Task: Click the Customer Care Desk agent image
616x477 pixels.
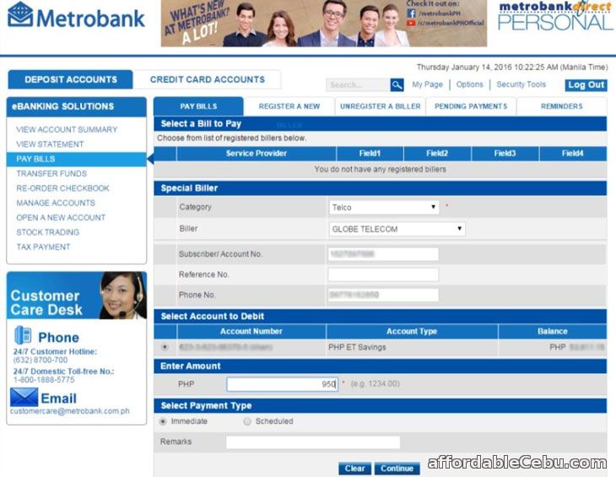Action: 123,295
